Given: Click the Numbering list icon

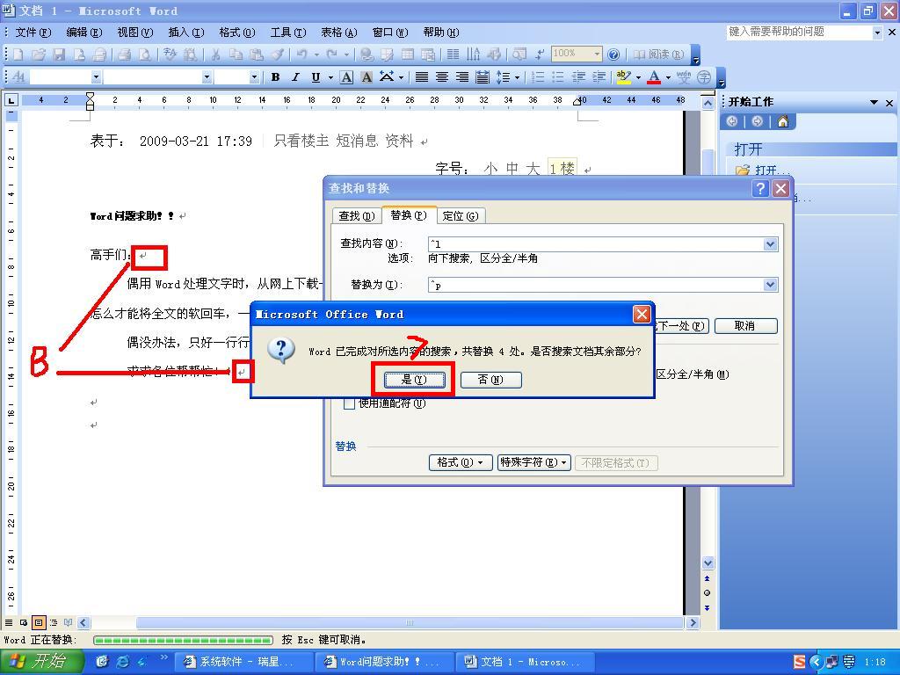Looking at the screenshot, I should 538,77.
